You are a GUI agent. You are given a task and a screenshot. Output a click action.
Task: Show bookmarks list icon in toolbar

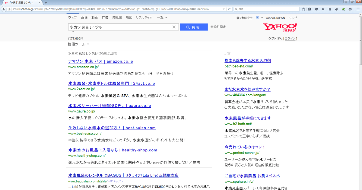click(x=310, y=9)
